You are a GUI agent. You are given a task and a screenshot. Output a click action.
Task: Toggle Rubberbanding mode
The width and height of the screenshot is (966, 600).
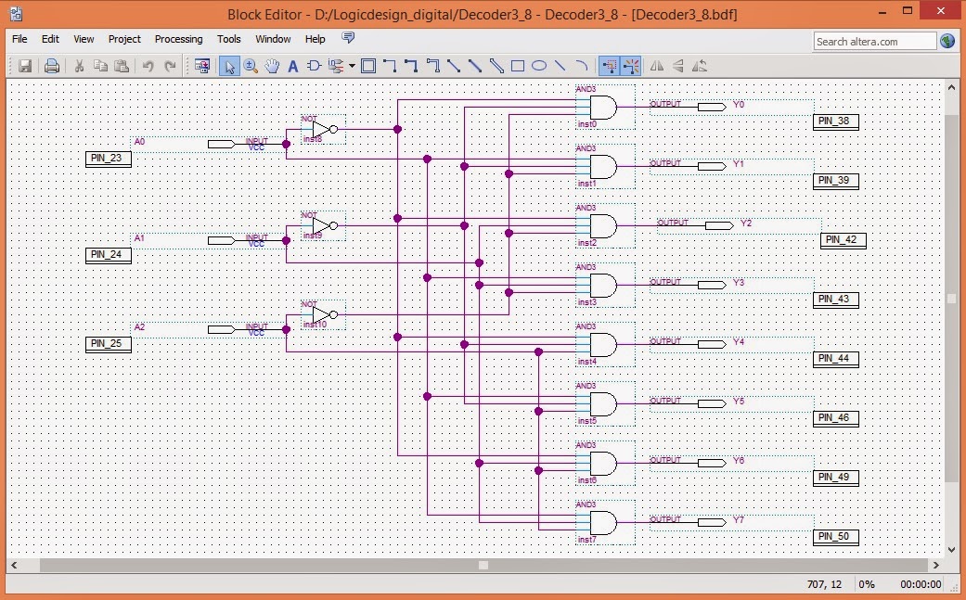612,66
